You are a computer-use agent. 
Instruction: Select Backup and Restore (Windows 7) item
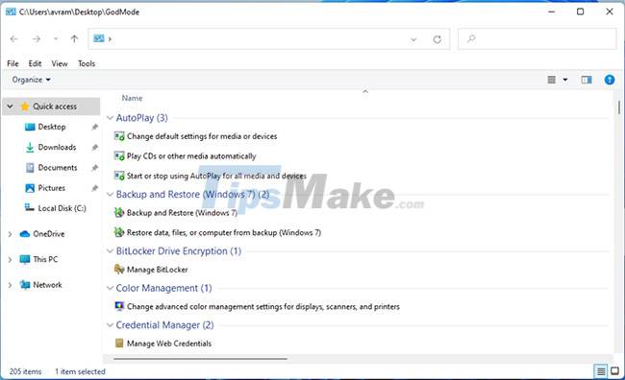click(182, 213)
